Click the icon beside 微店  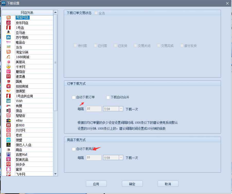click(8, 110)
